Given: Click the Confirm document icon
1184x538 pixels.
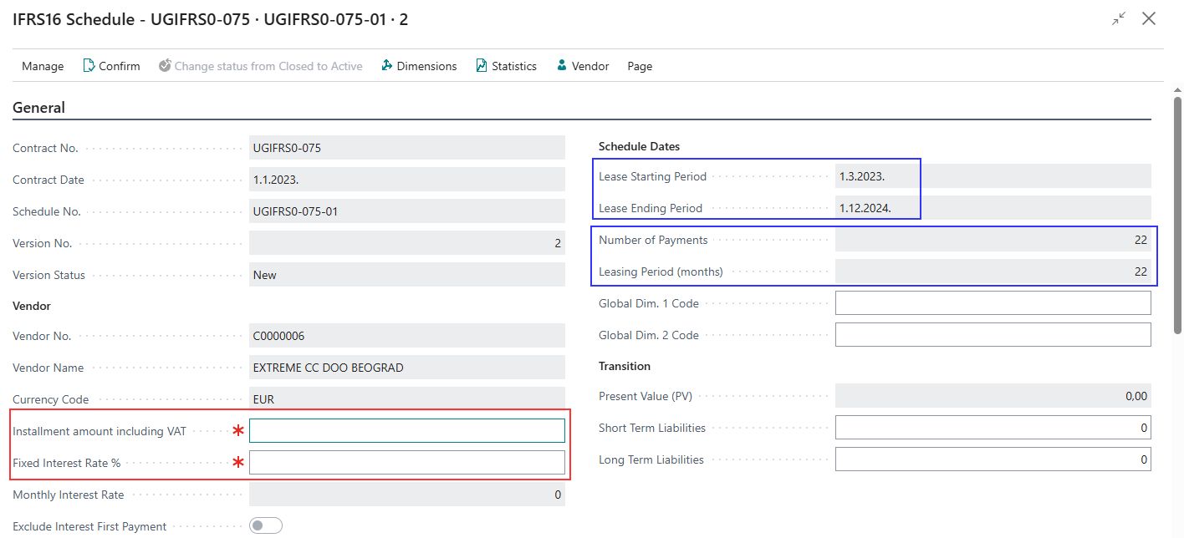Looking at the screenshot, I should [89, 65].
